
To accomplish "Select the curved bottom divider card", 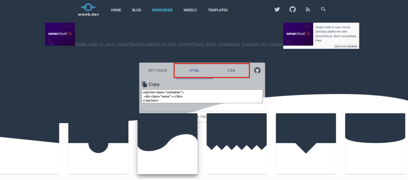I will [x=375, y=143].
